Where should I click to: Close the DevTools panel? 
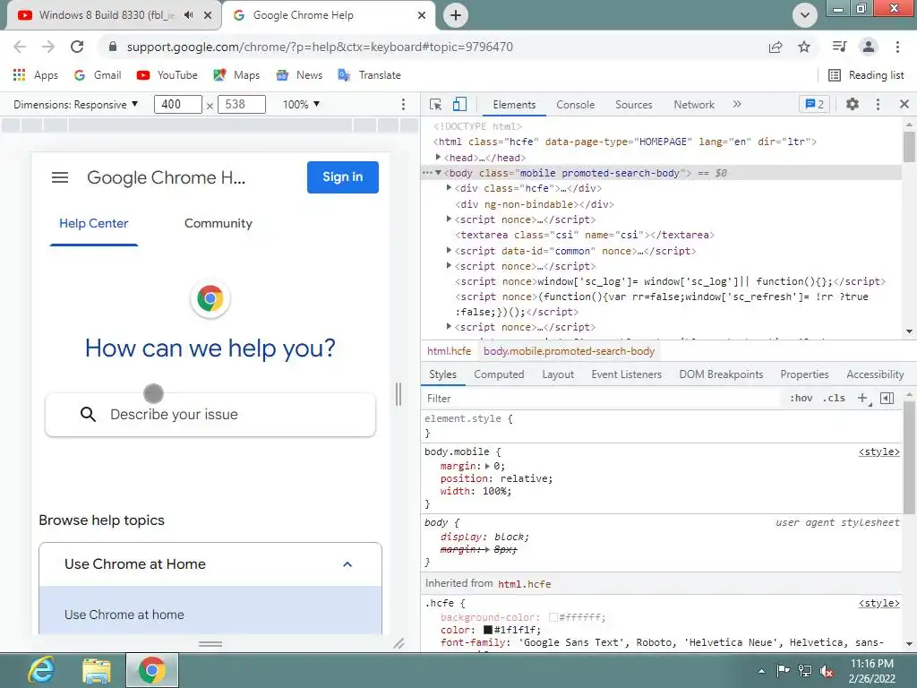[x=904, y=104]
